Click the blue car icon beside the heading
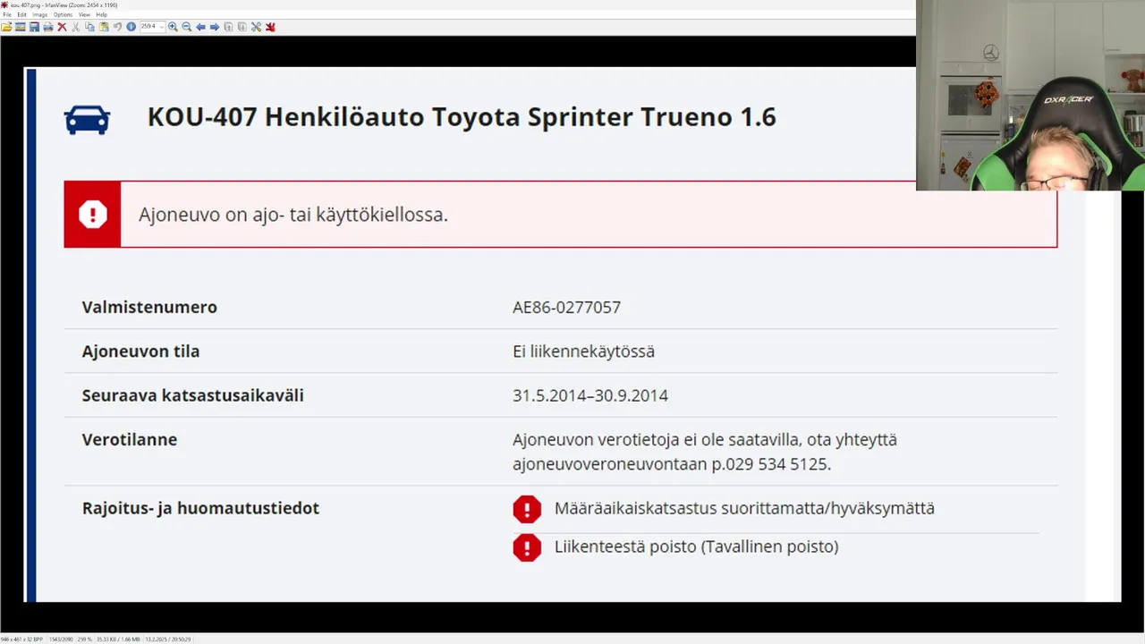This screenshot has height=644, width=1145. coord(87,119)
